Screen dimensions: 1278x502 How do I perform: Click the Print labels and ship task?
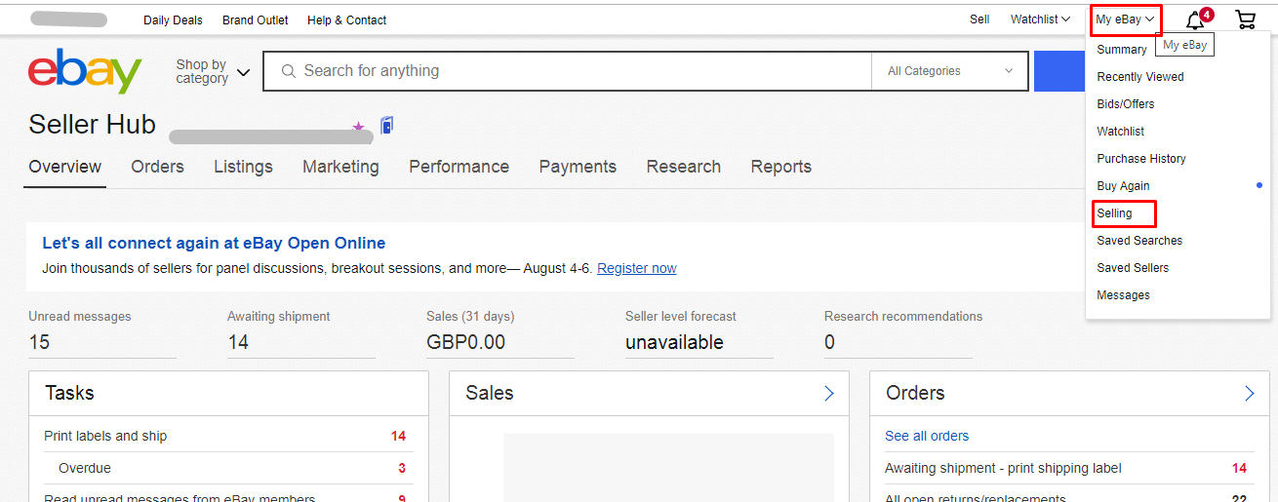[105, 436]
